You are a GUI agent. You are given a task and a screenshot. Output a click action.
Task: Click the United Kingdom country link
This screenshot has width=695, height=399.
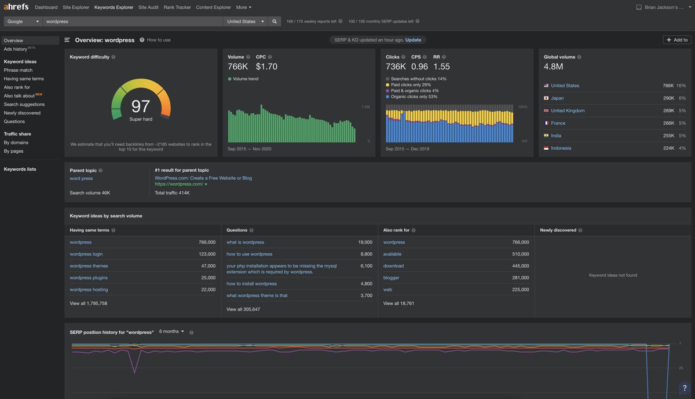568,110
